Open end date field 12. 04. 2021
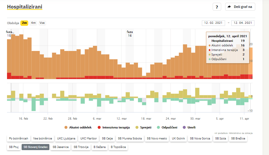The width and height of the screenshot is (269, 155). (x=243, y=23)
